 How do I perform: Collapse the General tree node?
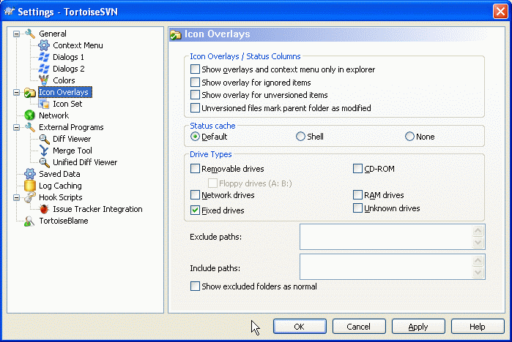[x=16, y=34]
